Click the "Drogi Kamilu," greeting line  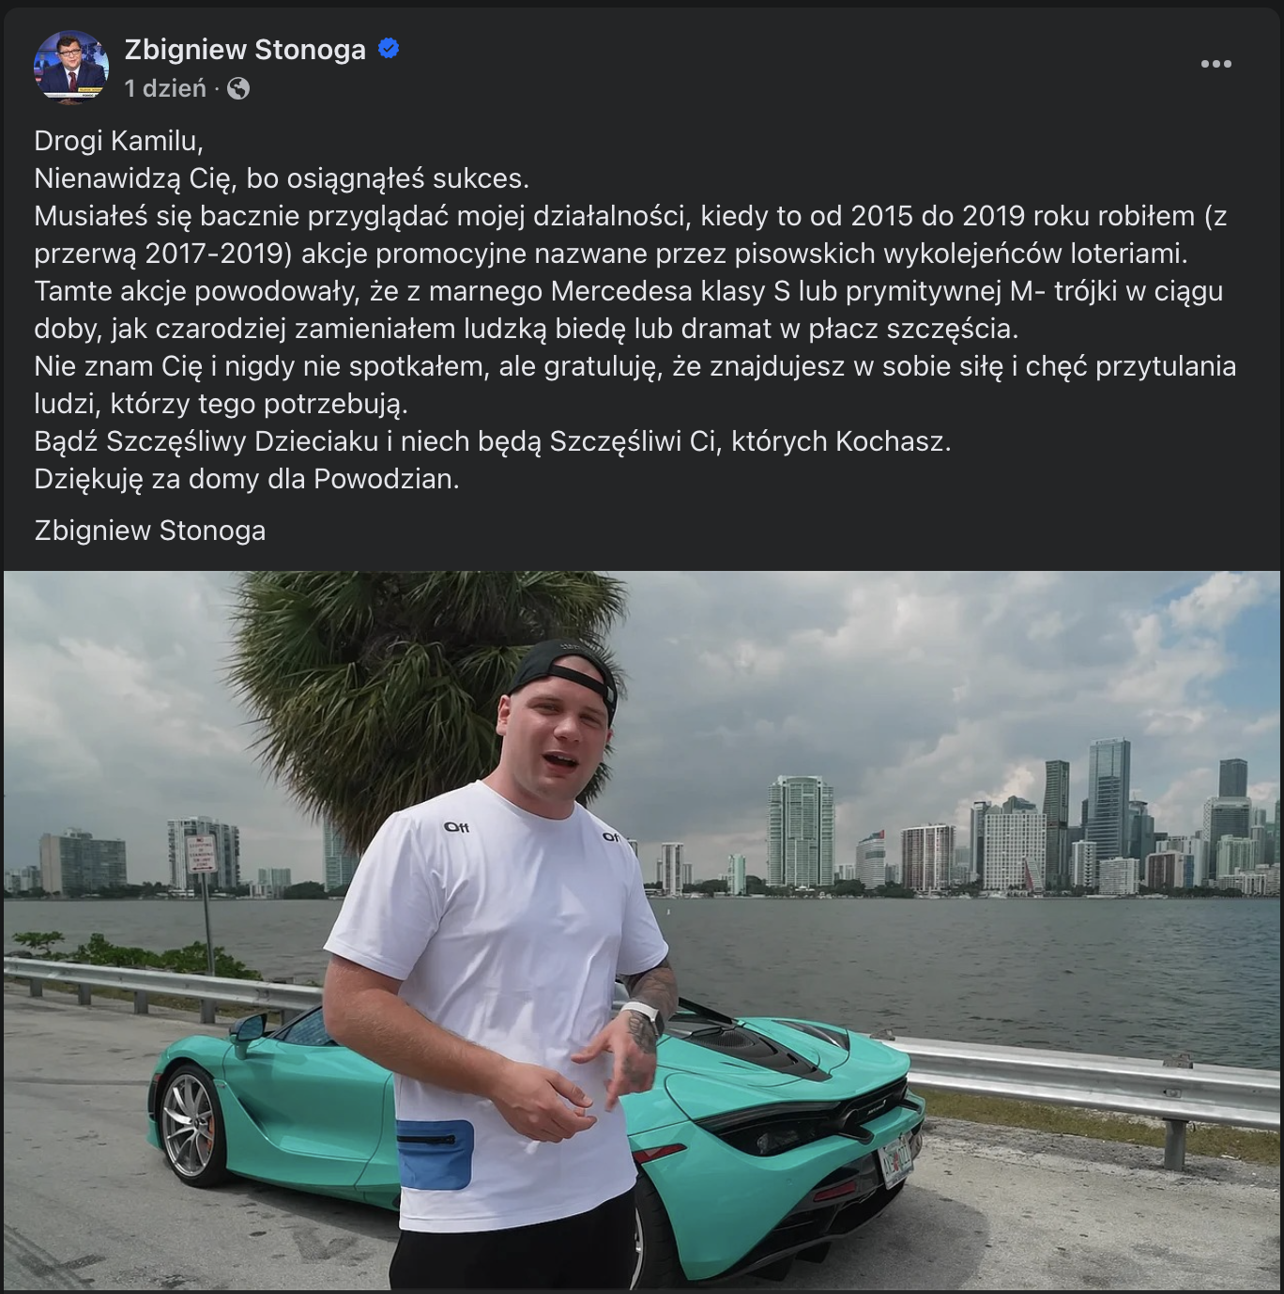(x=118, y=141)
